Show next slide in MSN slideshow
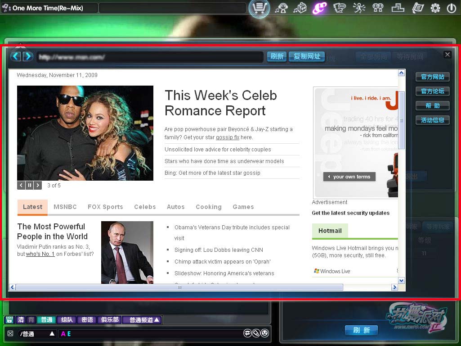461x346 pixels. pos(38,185)
